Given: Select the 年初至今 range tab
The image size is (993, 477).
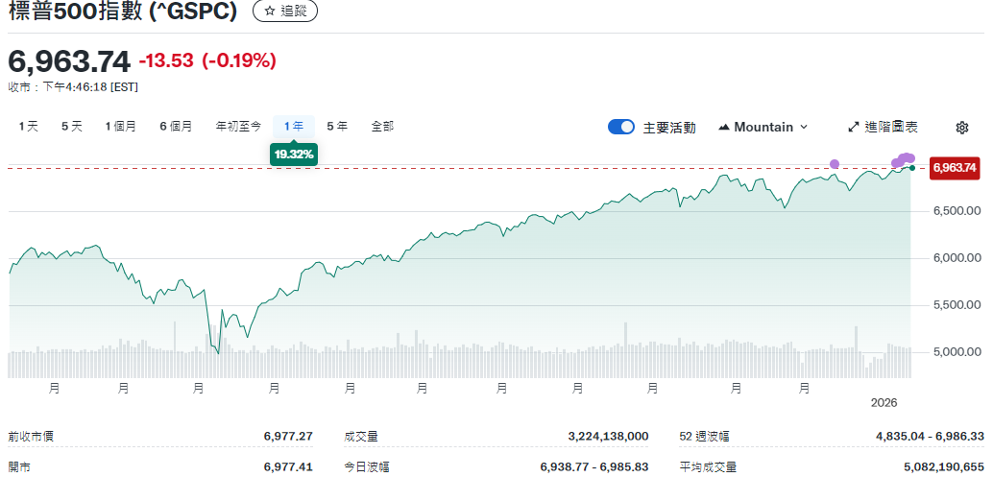Looking at the screenshot, I should 238,127.
